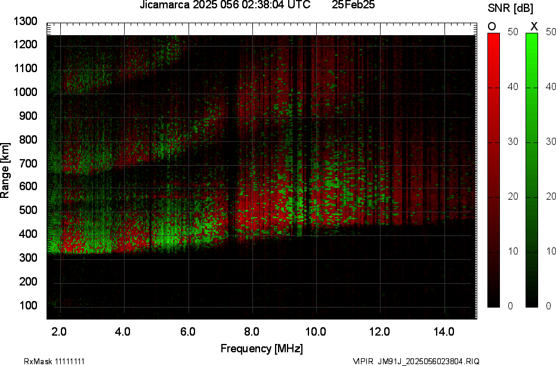Image resolution: width=556 pixels, height=366 pixels.
Task: Select the 'O' label above red bar
Action: point(492,26)
